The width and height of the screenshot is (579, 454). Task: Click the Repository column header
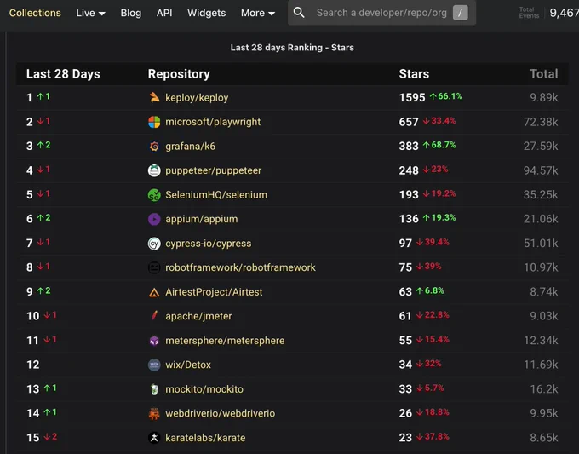point(179,74)
